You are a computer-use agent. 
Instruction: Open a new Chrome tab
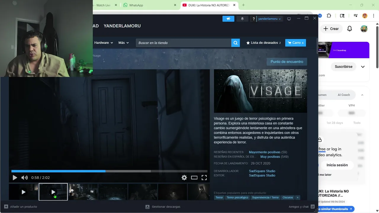pos(243,5)
